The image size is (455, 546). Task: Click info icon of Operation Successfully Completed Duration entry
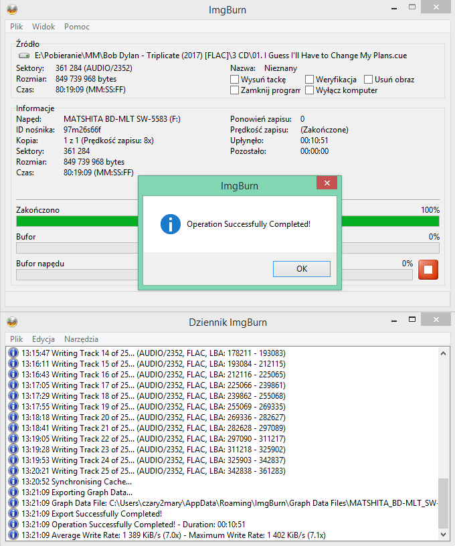coord(13,525)
